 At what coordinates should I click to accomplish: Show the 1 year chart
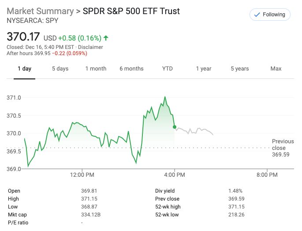point(204,68)
